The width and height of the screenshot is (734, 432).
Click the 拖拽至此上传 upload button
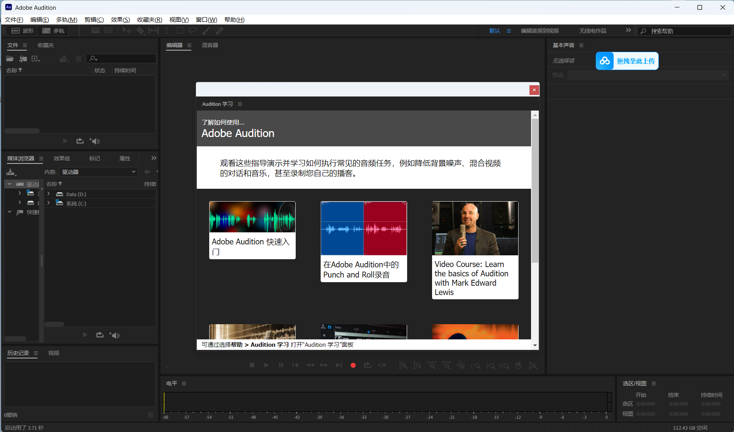pyautogui.click(x=627, y=61)
